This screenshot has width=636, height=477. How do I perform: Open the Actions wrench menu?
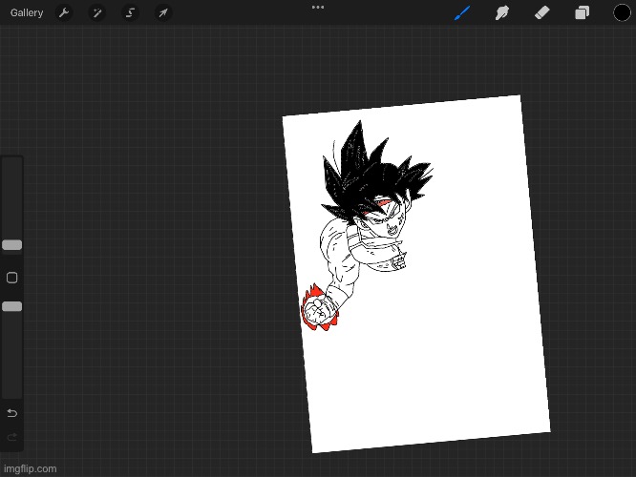tap(64, 12)
